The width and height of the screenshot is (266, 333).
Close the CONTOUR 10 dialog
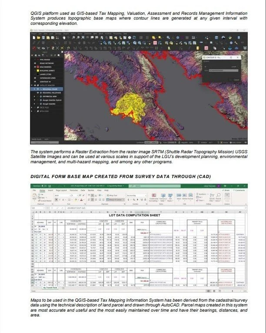pyautogui.click(x=238, y=57)
